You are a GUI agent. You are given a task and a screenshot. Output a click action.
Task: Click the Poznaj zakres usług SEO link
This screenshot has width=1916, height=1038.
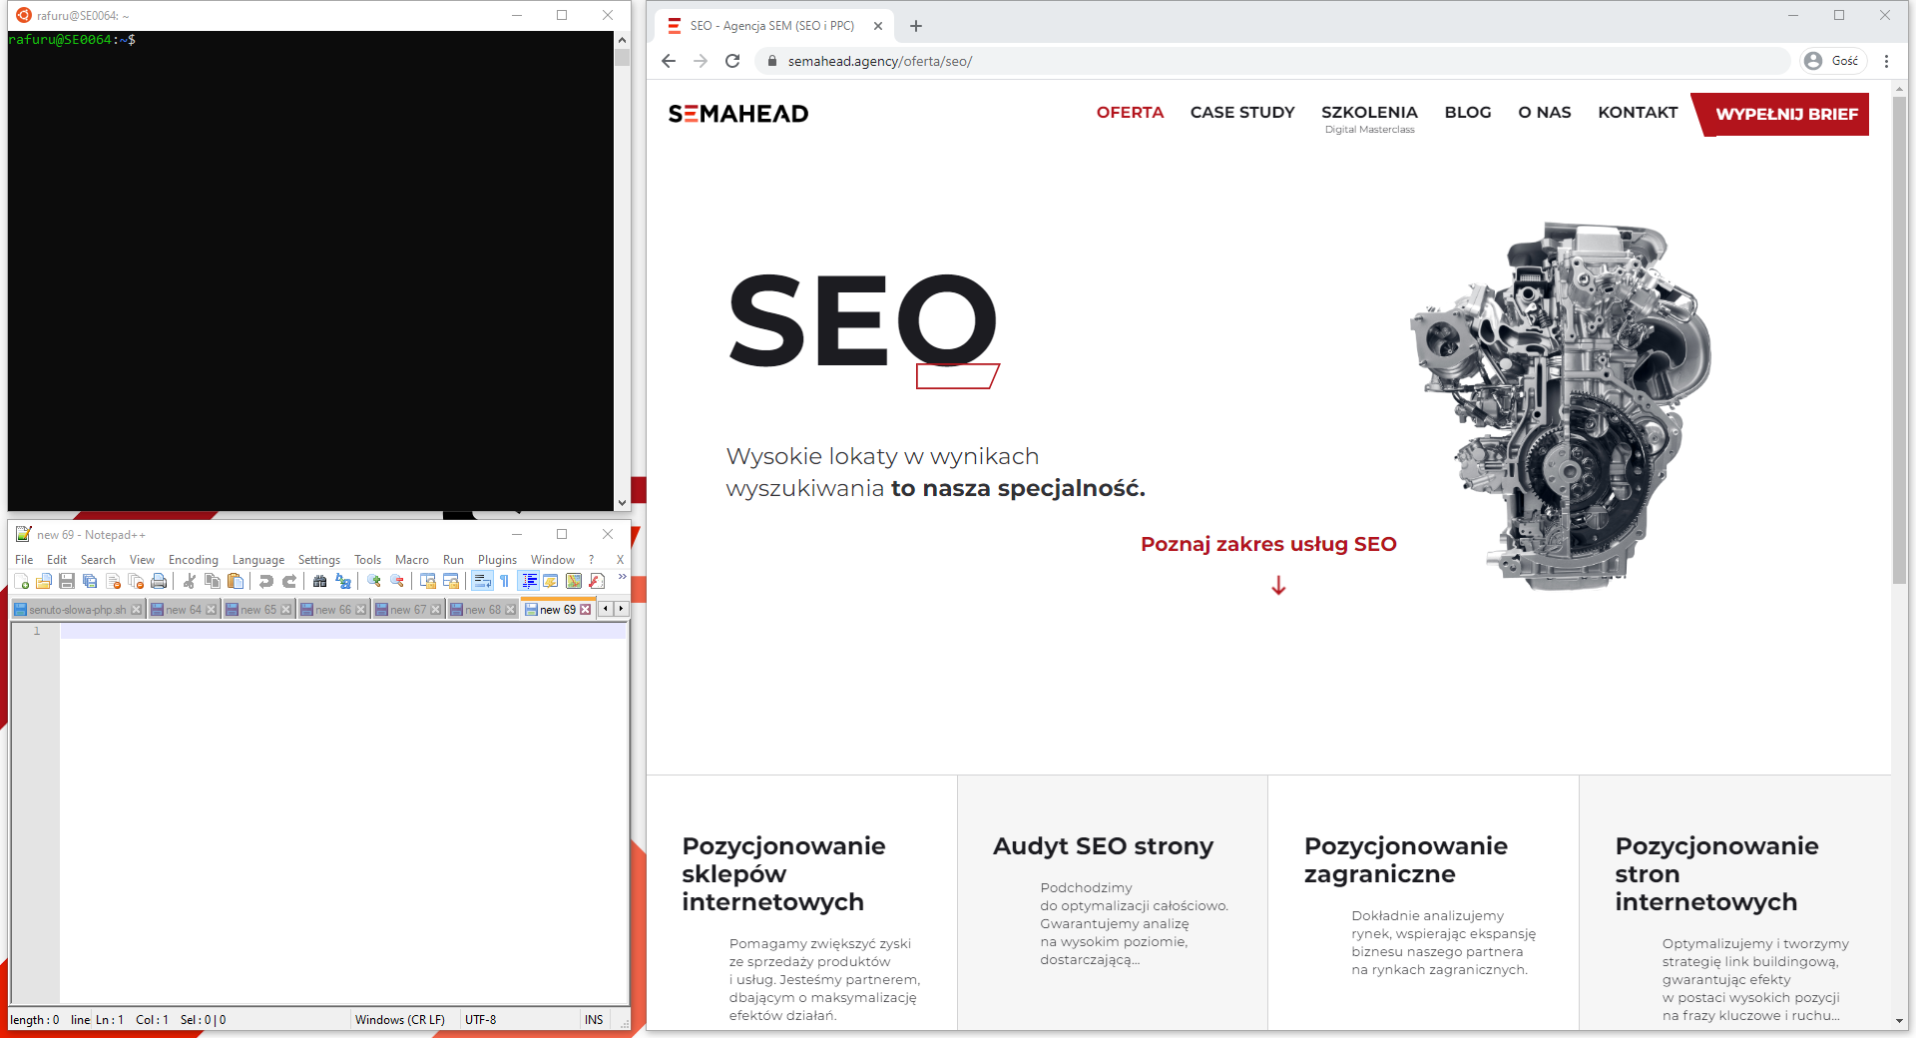click(1268, 544)
